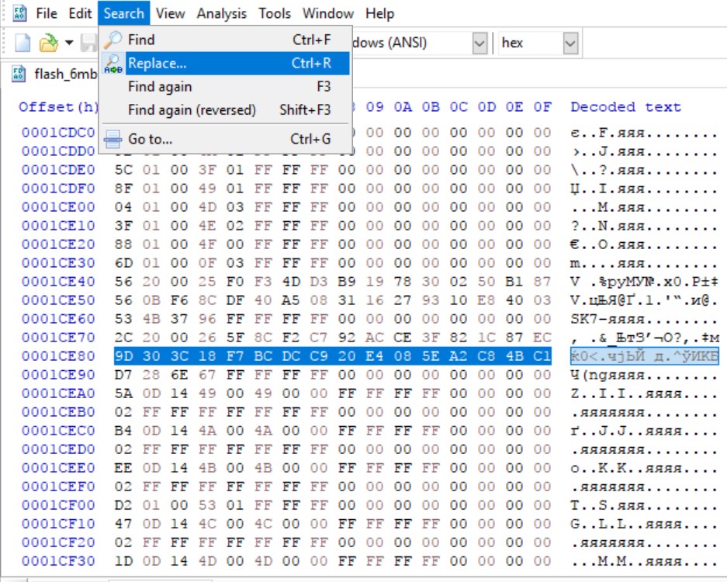Open the File menu
Screen dimensions: 727x582
click(47, 13)
